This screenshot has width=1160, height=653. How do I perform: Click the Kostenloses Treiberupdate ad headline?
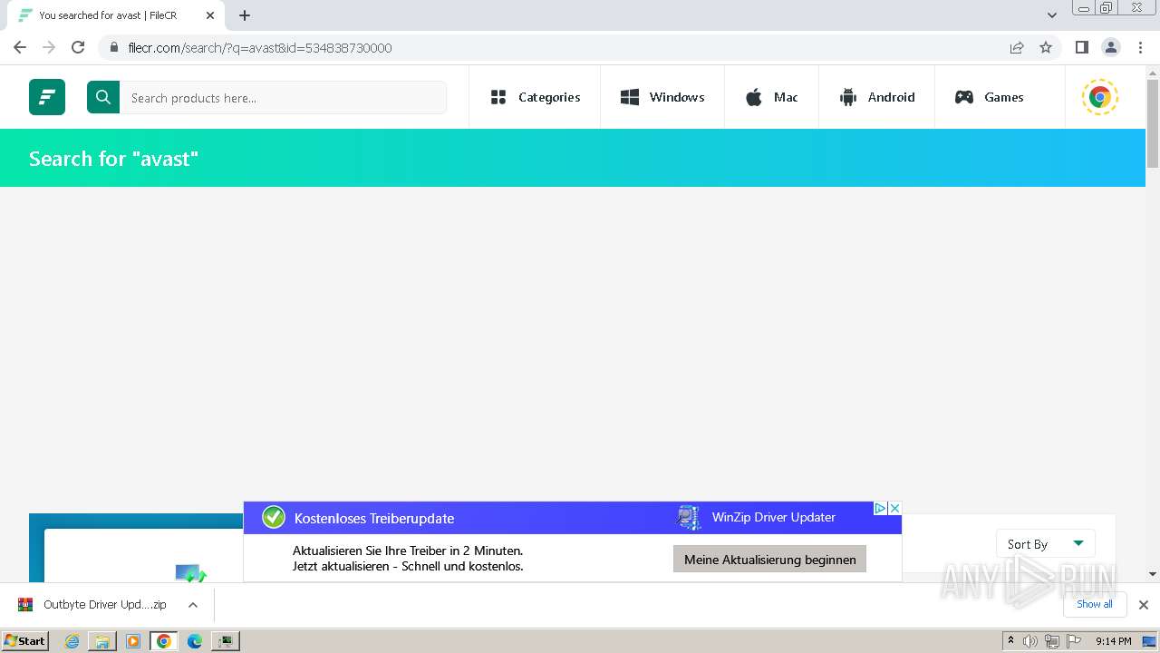374,518
